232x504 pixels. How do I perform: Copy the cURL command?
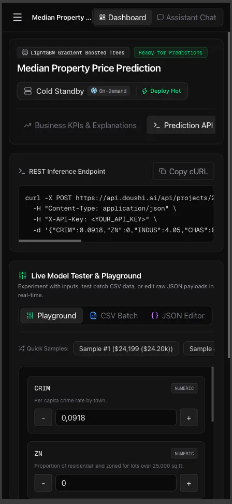[x=183, y=172]
